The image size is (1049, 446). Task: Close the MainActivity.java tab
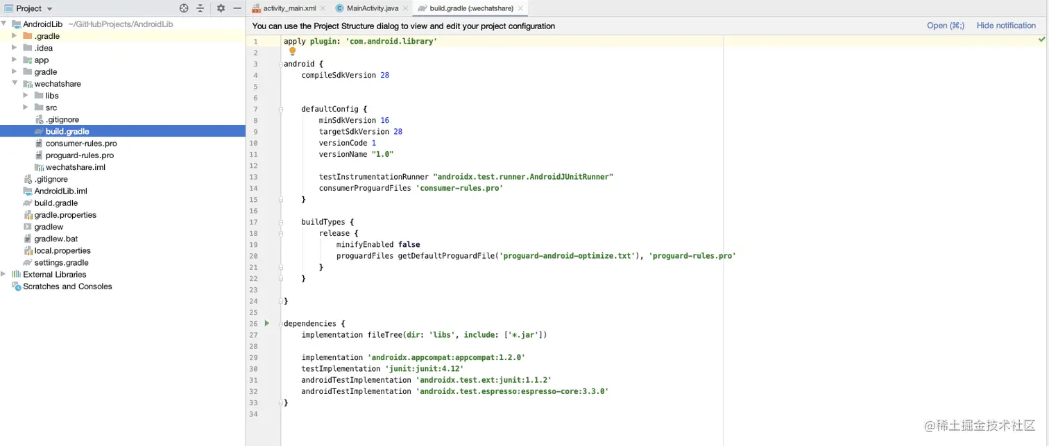pyautogui.click(x=407, y=8)
